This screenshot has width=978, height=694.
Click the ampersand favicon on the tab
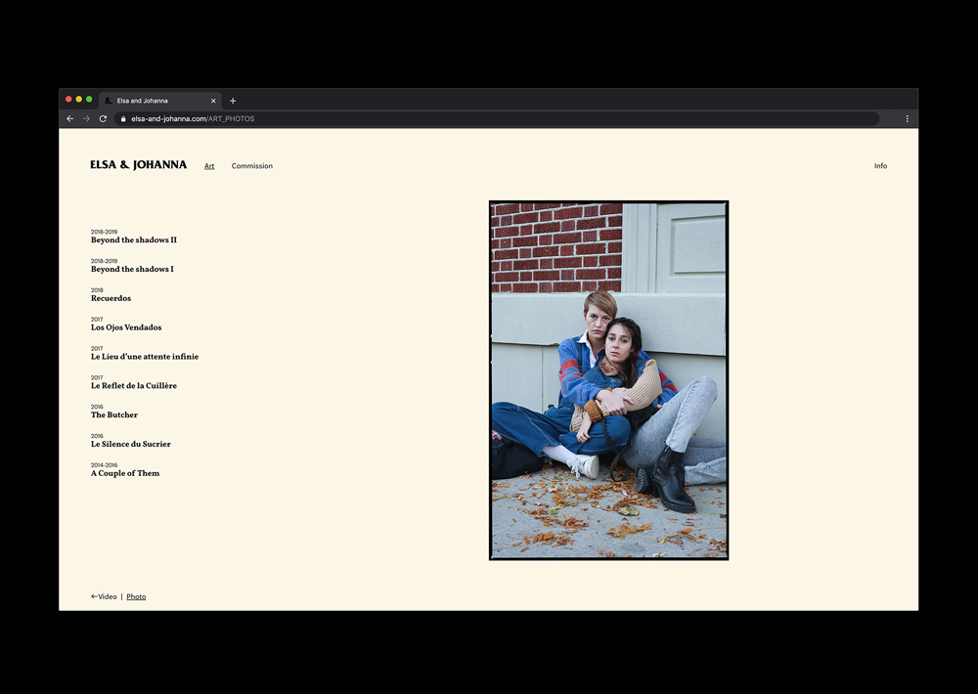point(108,101)
